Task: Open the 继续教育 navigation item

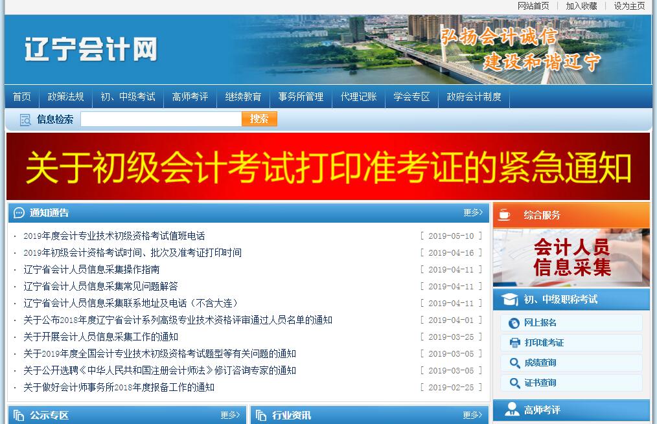Action: 243,96
